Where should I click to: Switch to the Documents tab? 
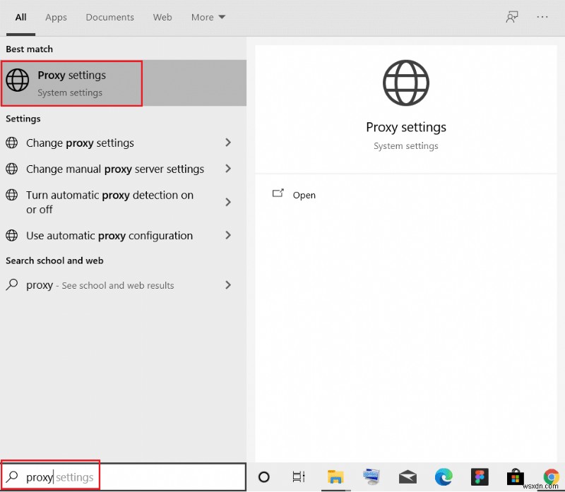[x=109, y=17]
